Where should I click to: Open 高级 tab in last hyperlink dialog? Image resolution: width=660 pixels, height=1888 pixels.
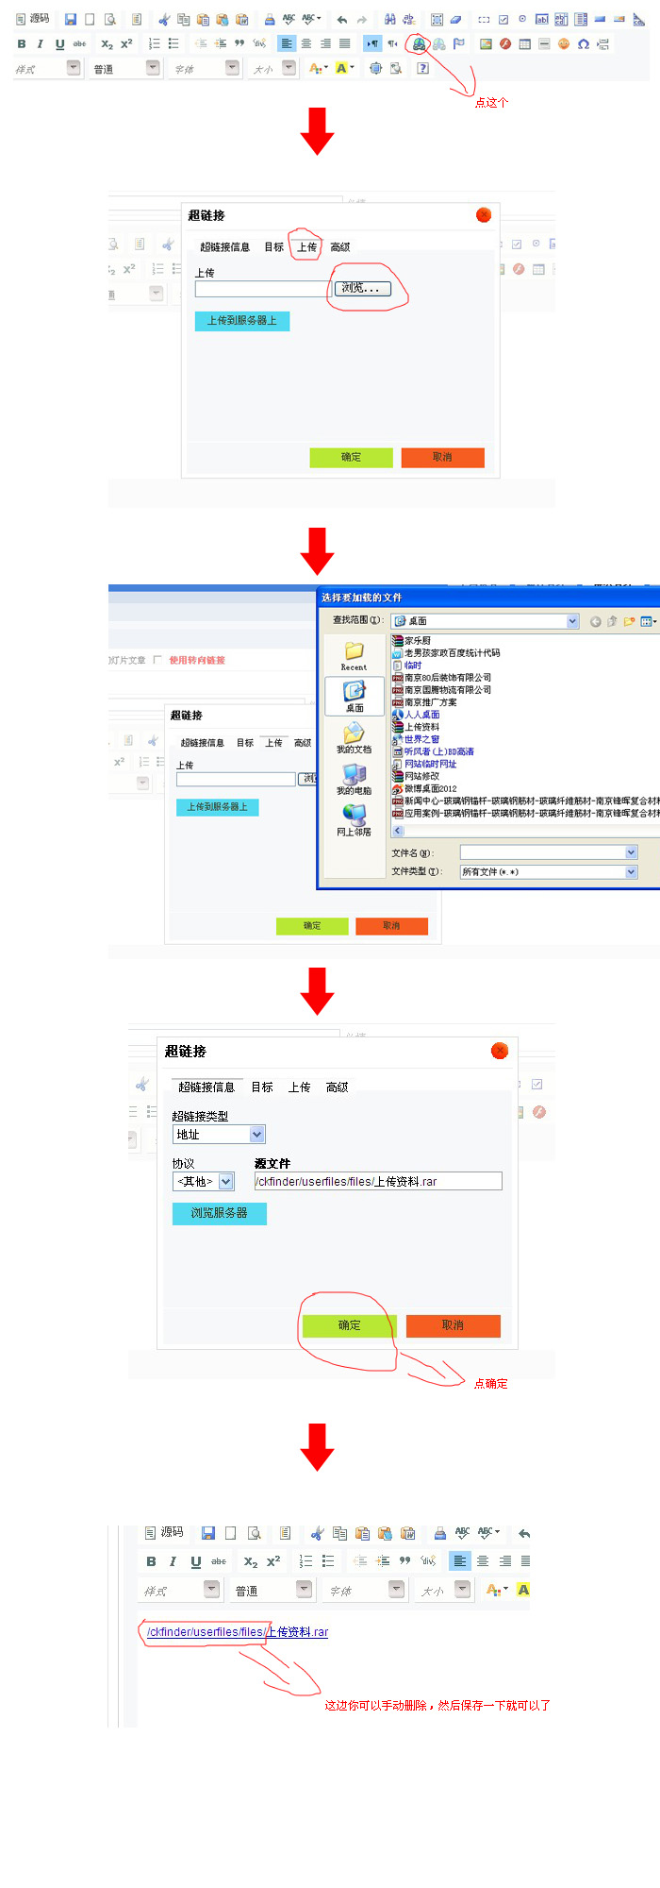point(337,1087)
